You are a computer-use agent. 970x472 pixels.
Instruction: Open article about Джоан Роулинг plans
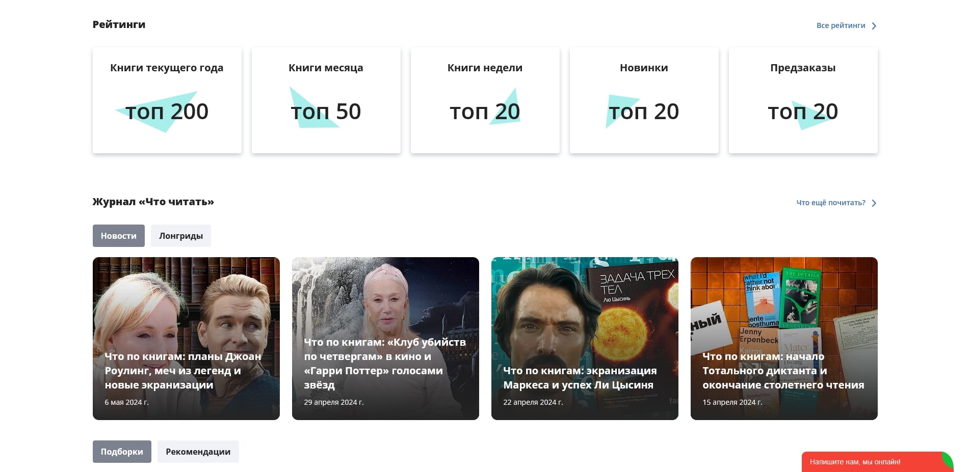click(x=186, y=339)
